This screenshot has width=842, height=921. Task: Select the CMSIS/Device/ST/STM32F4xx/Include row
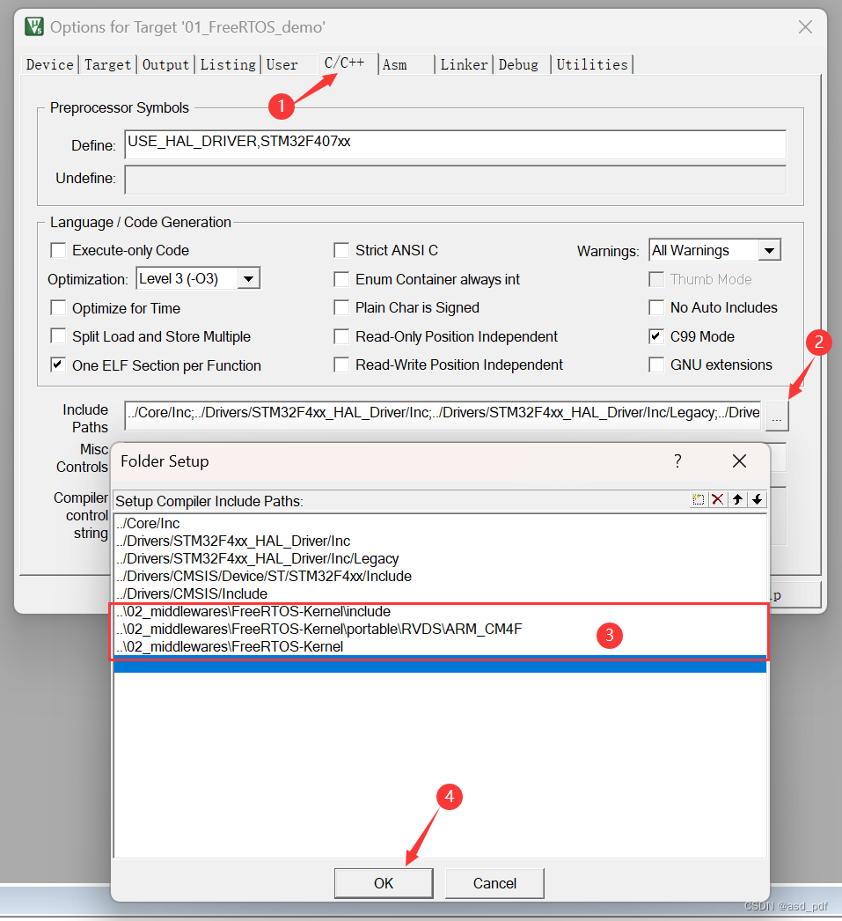(x=440, y=576)
